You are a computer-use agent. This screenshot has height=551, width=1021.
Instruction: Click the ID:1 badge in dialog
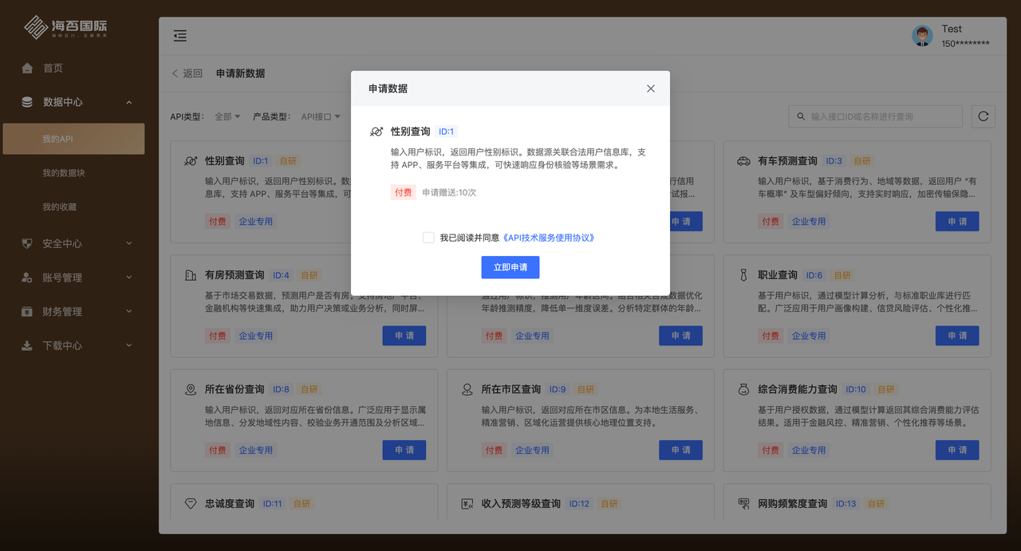[x=446, y=132]
